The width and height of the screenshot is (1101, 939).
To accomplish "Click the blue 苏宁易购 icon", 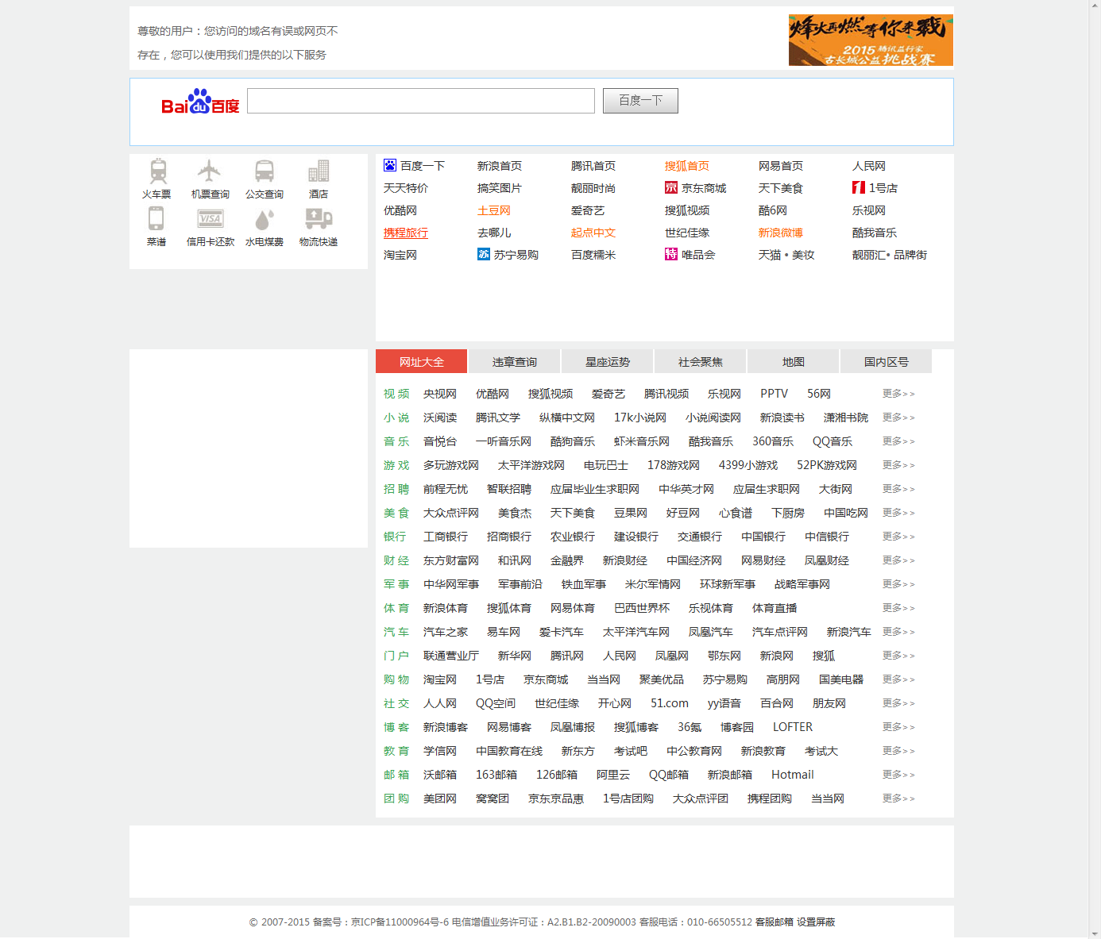I will (484, 254).
